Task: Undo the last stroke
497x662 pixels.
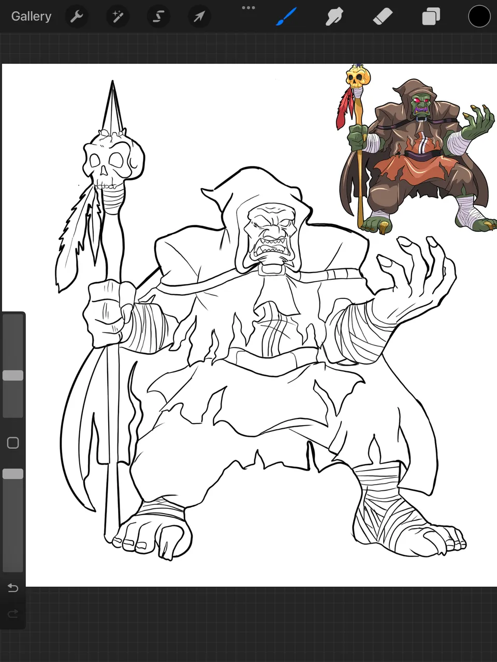Action: tap(13, 588)
